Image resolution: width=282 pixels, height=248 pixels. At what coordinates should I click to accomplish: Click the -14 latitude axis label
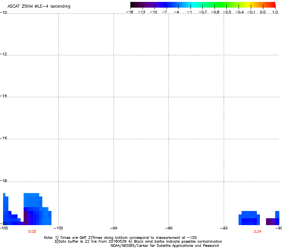[x=3, y=96]
